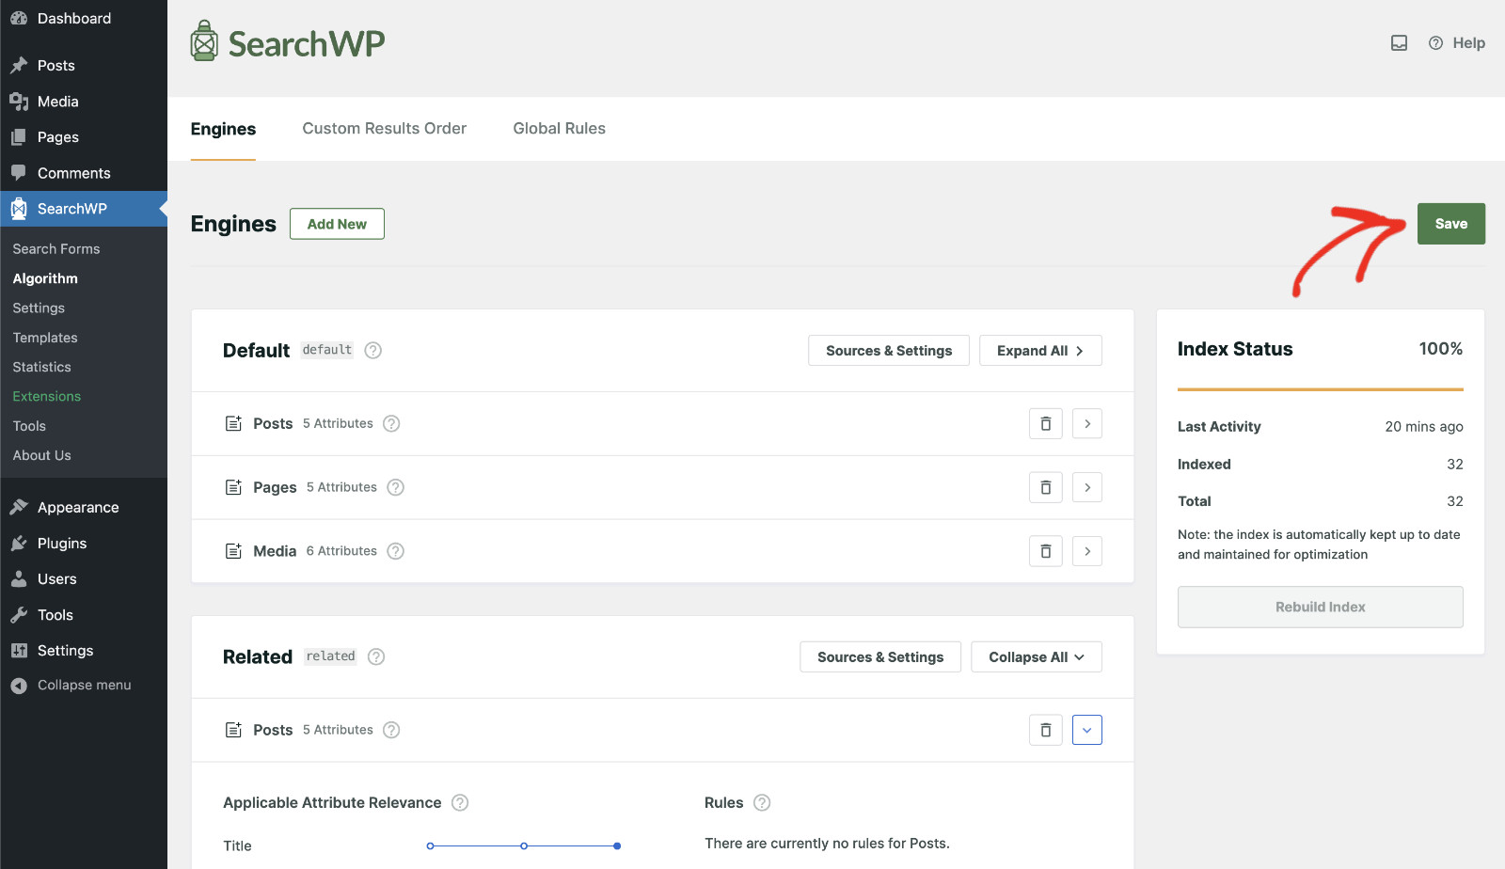This screenshot has height=869, width=1505.
Task: Click the Media source document icon
Action: click(233, 551)
